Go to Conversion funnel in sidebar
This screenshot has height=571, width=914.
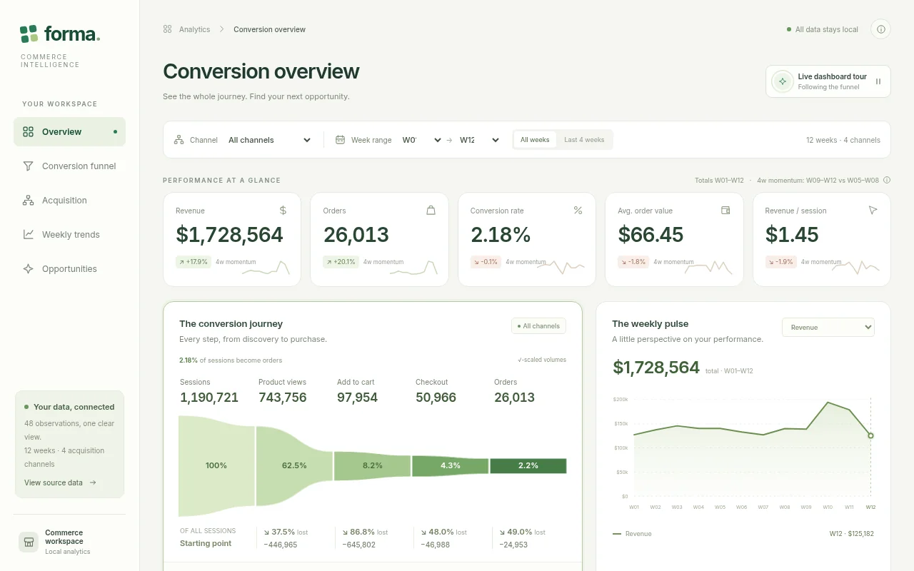tap(69, 166)
